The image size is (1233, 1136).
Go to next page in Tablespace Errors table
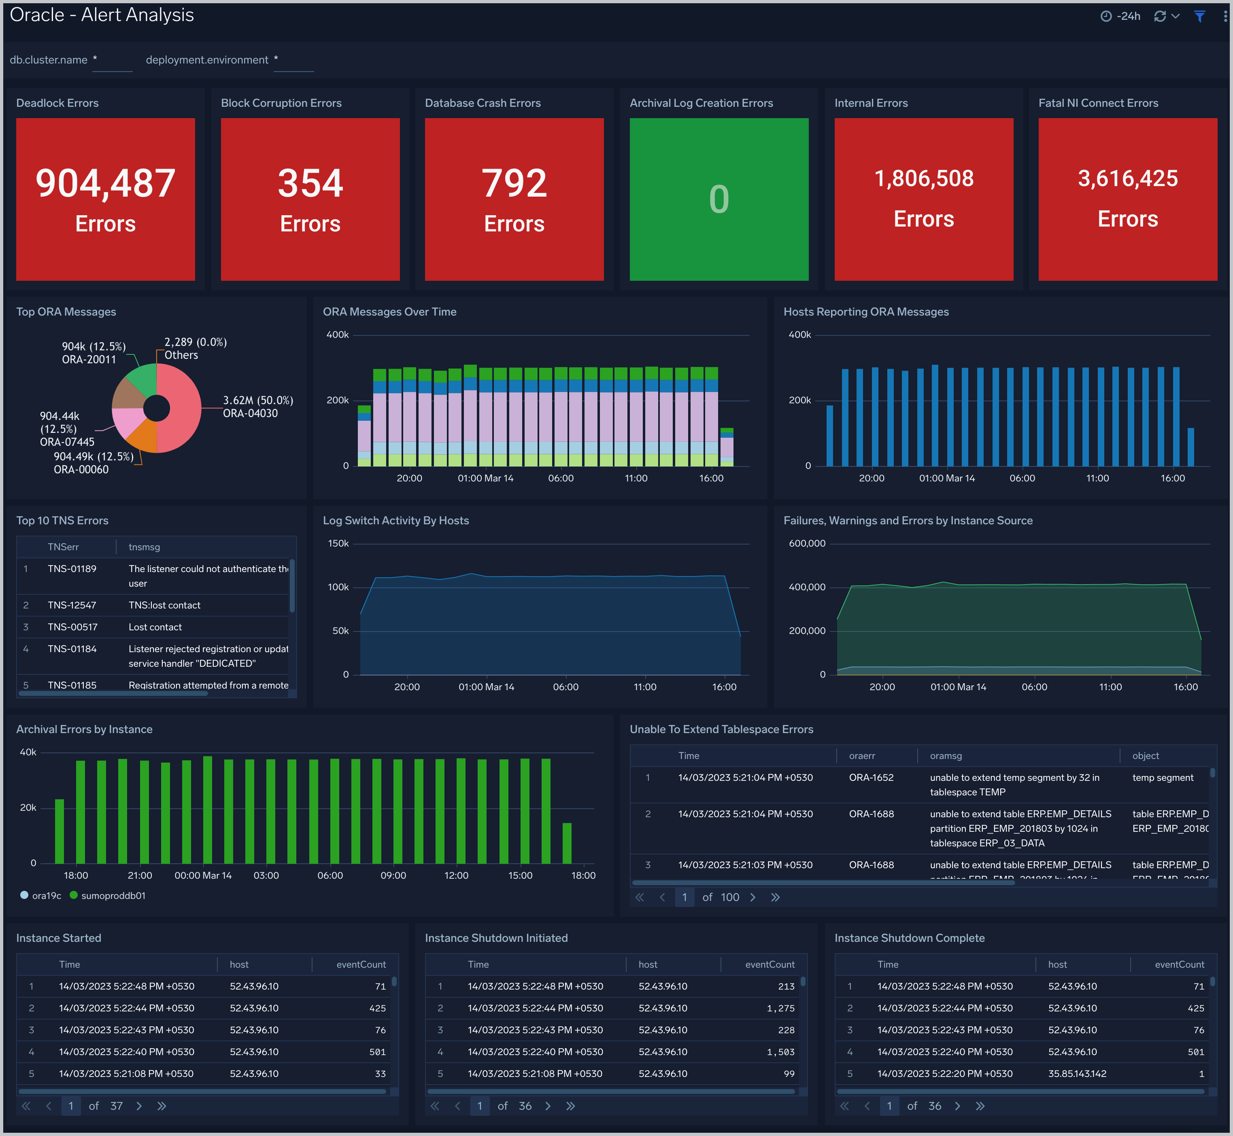pyautogui.click(x=753, y=897)
